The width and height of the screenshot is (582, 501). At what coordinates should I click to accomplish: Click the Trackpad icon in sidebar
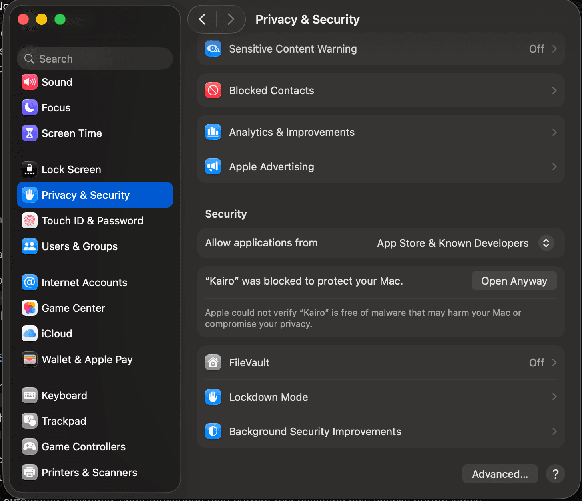(x=30, y=421)
